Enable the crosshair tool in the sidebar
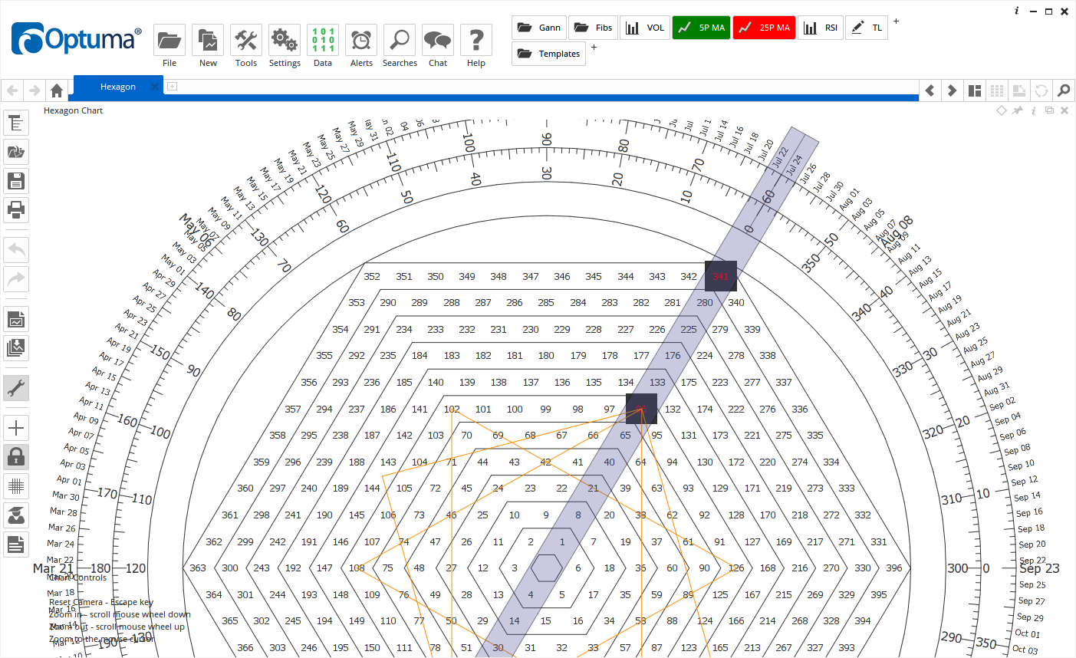The height and width of the screenshot is (658, 1076). (16, 428)
